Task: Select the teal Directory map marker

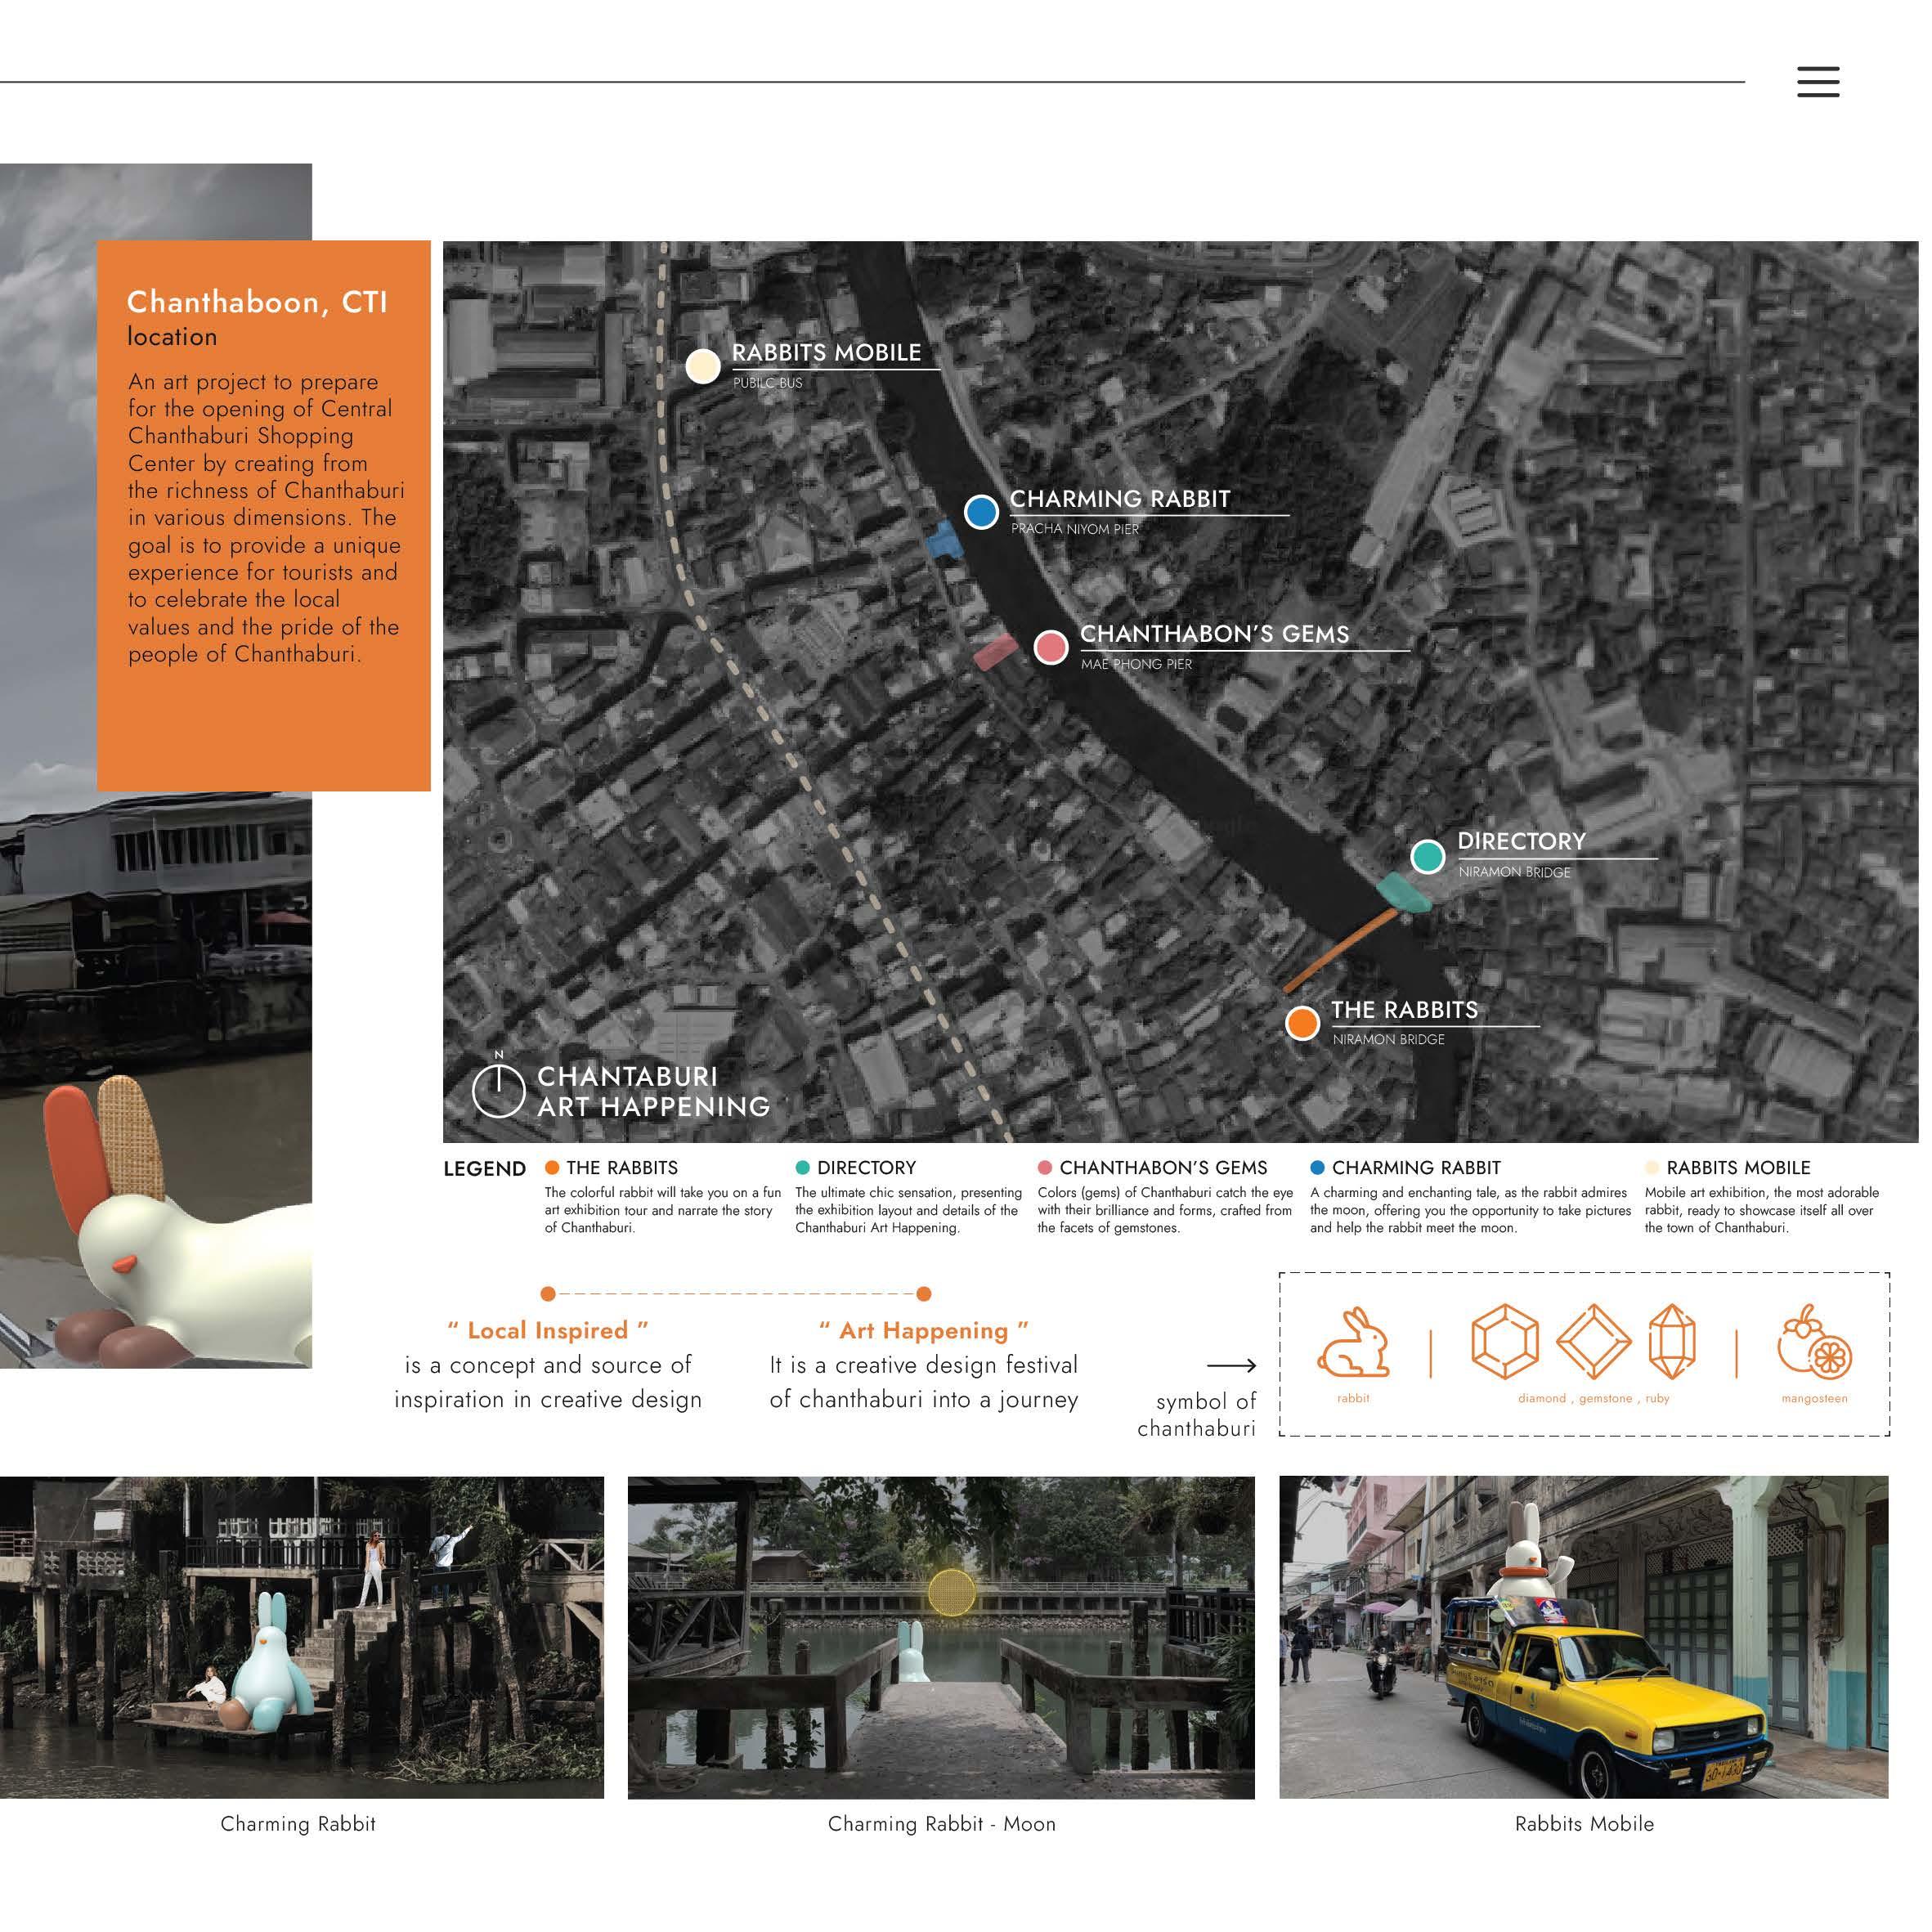Action: [1427, 856]
